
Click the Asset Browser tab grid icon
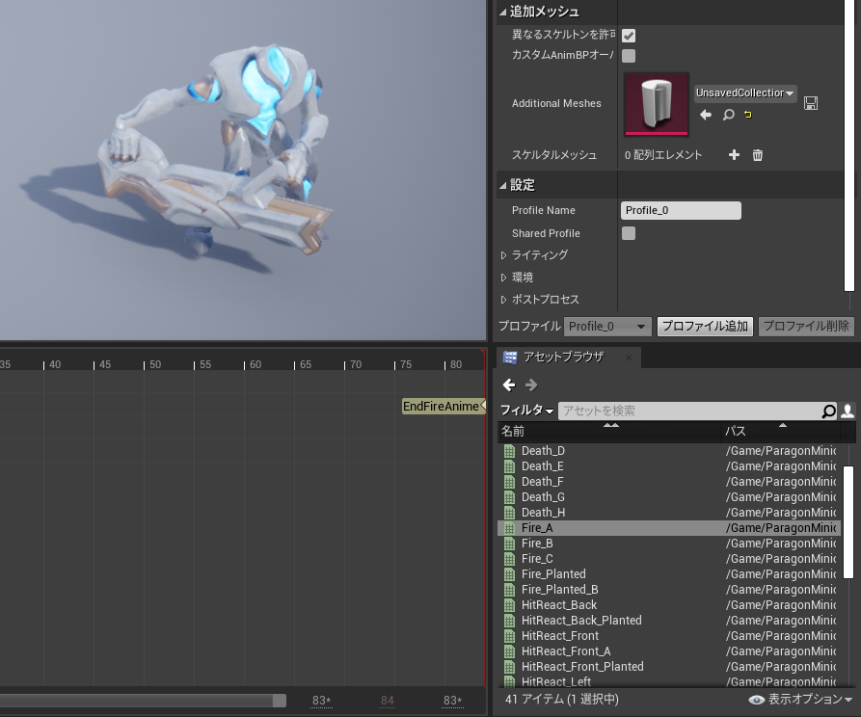(x=510, y=358)
